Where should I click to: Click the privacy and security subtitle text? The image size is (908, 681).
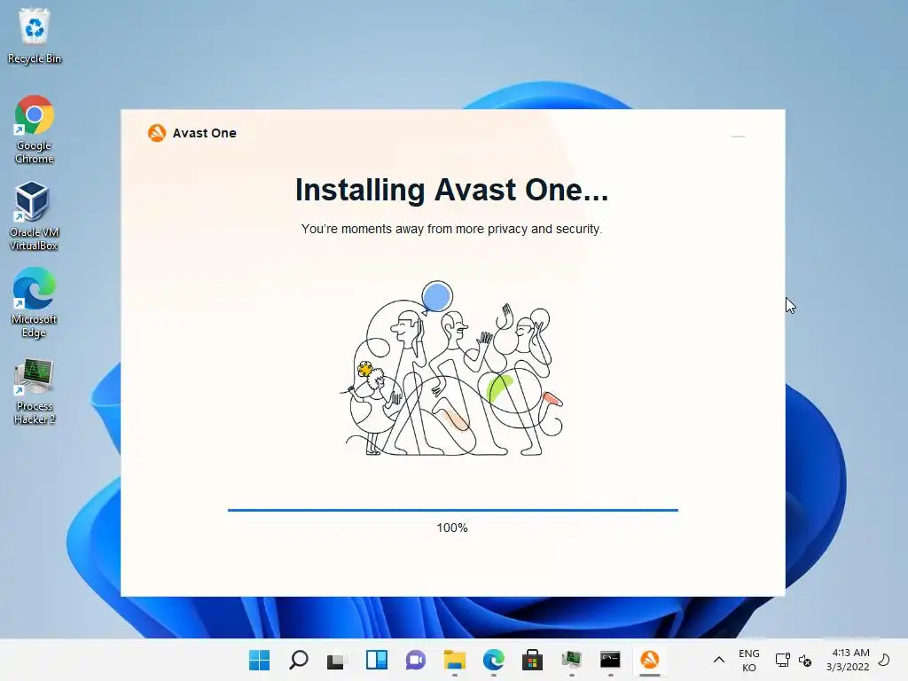point(451,229)
